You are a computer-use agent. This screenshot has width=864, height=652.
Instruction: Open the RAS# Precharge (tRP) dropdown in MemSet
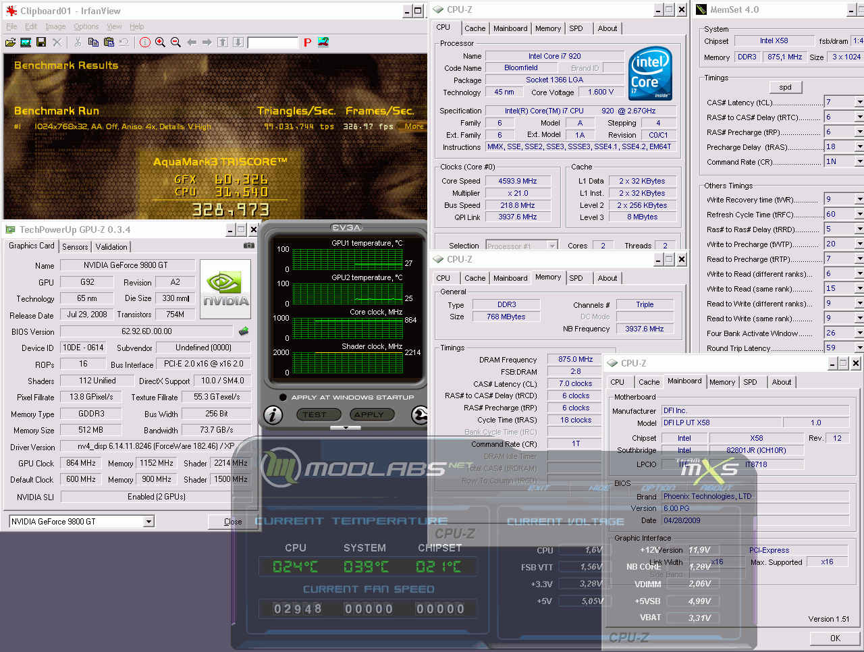click(x=859, y=132)
